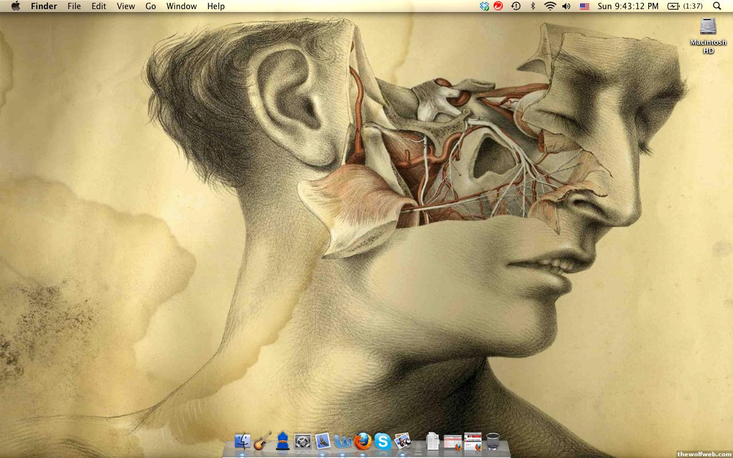Launch Skype from the dock
Image resolution: width=733 pixels, height=458 pixels.
coord(383,441)
